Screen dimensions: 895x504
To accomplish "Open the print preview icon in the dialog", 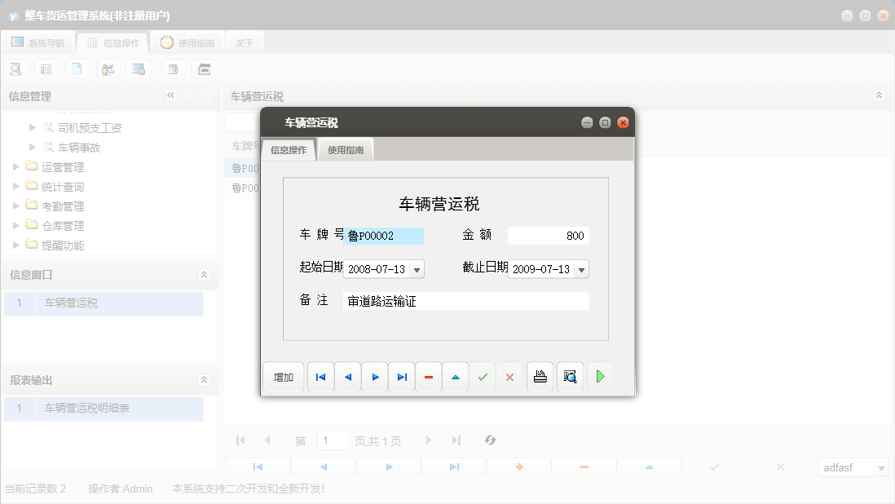I will 569,376.
